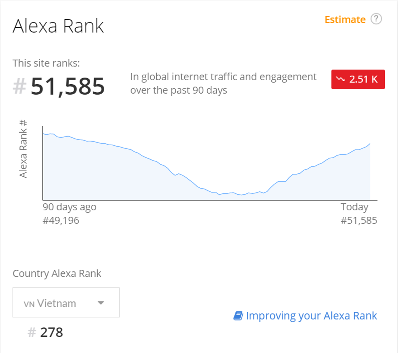Click the Alexa Rank # vertical axis label
Screen dimensions: 398x353
[23, 149]
